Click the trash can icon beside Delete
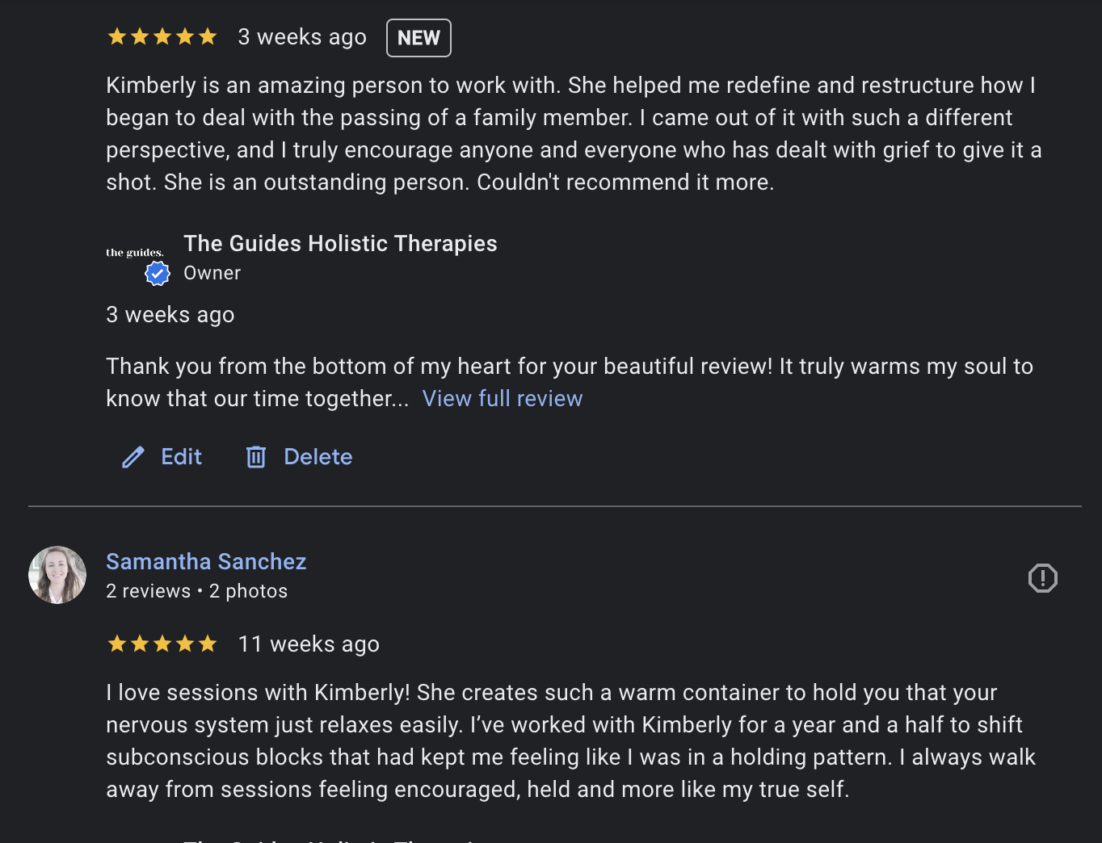Image resolution: width=1102 pixels, height=843 pixels. (256, 457)
